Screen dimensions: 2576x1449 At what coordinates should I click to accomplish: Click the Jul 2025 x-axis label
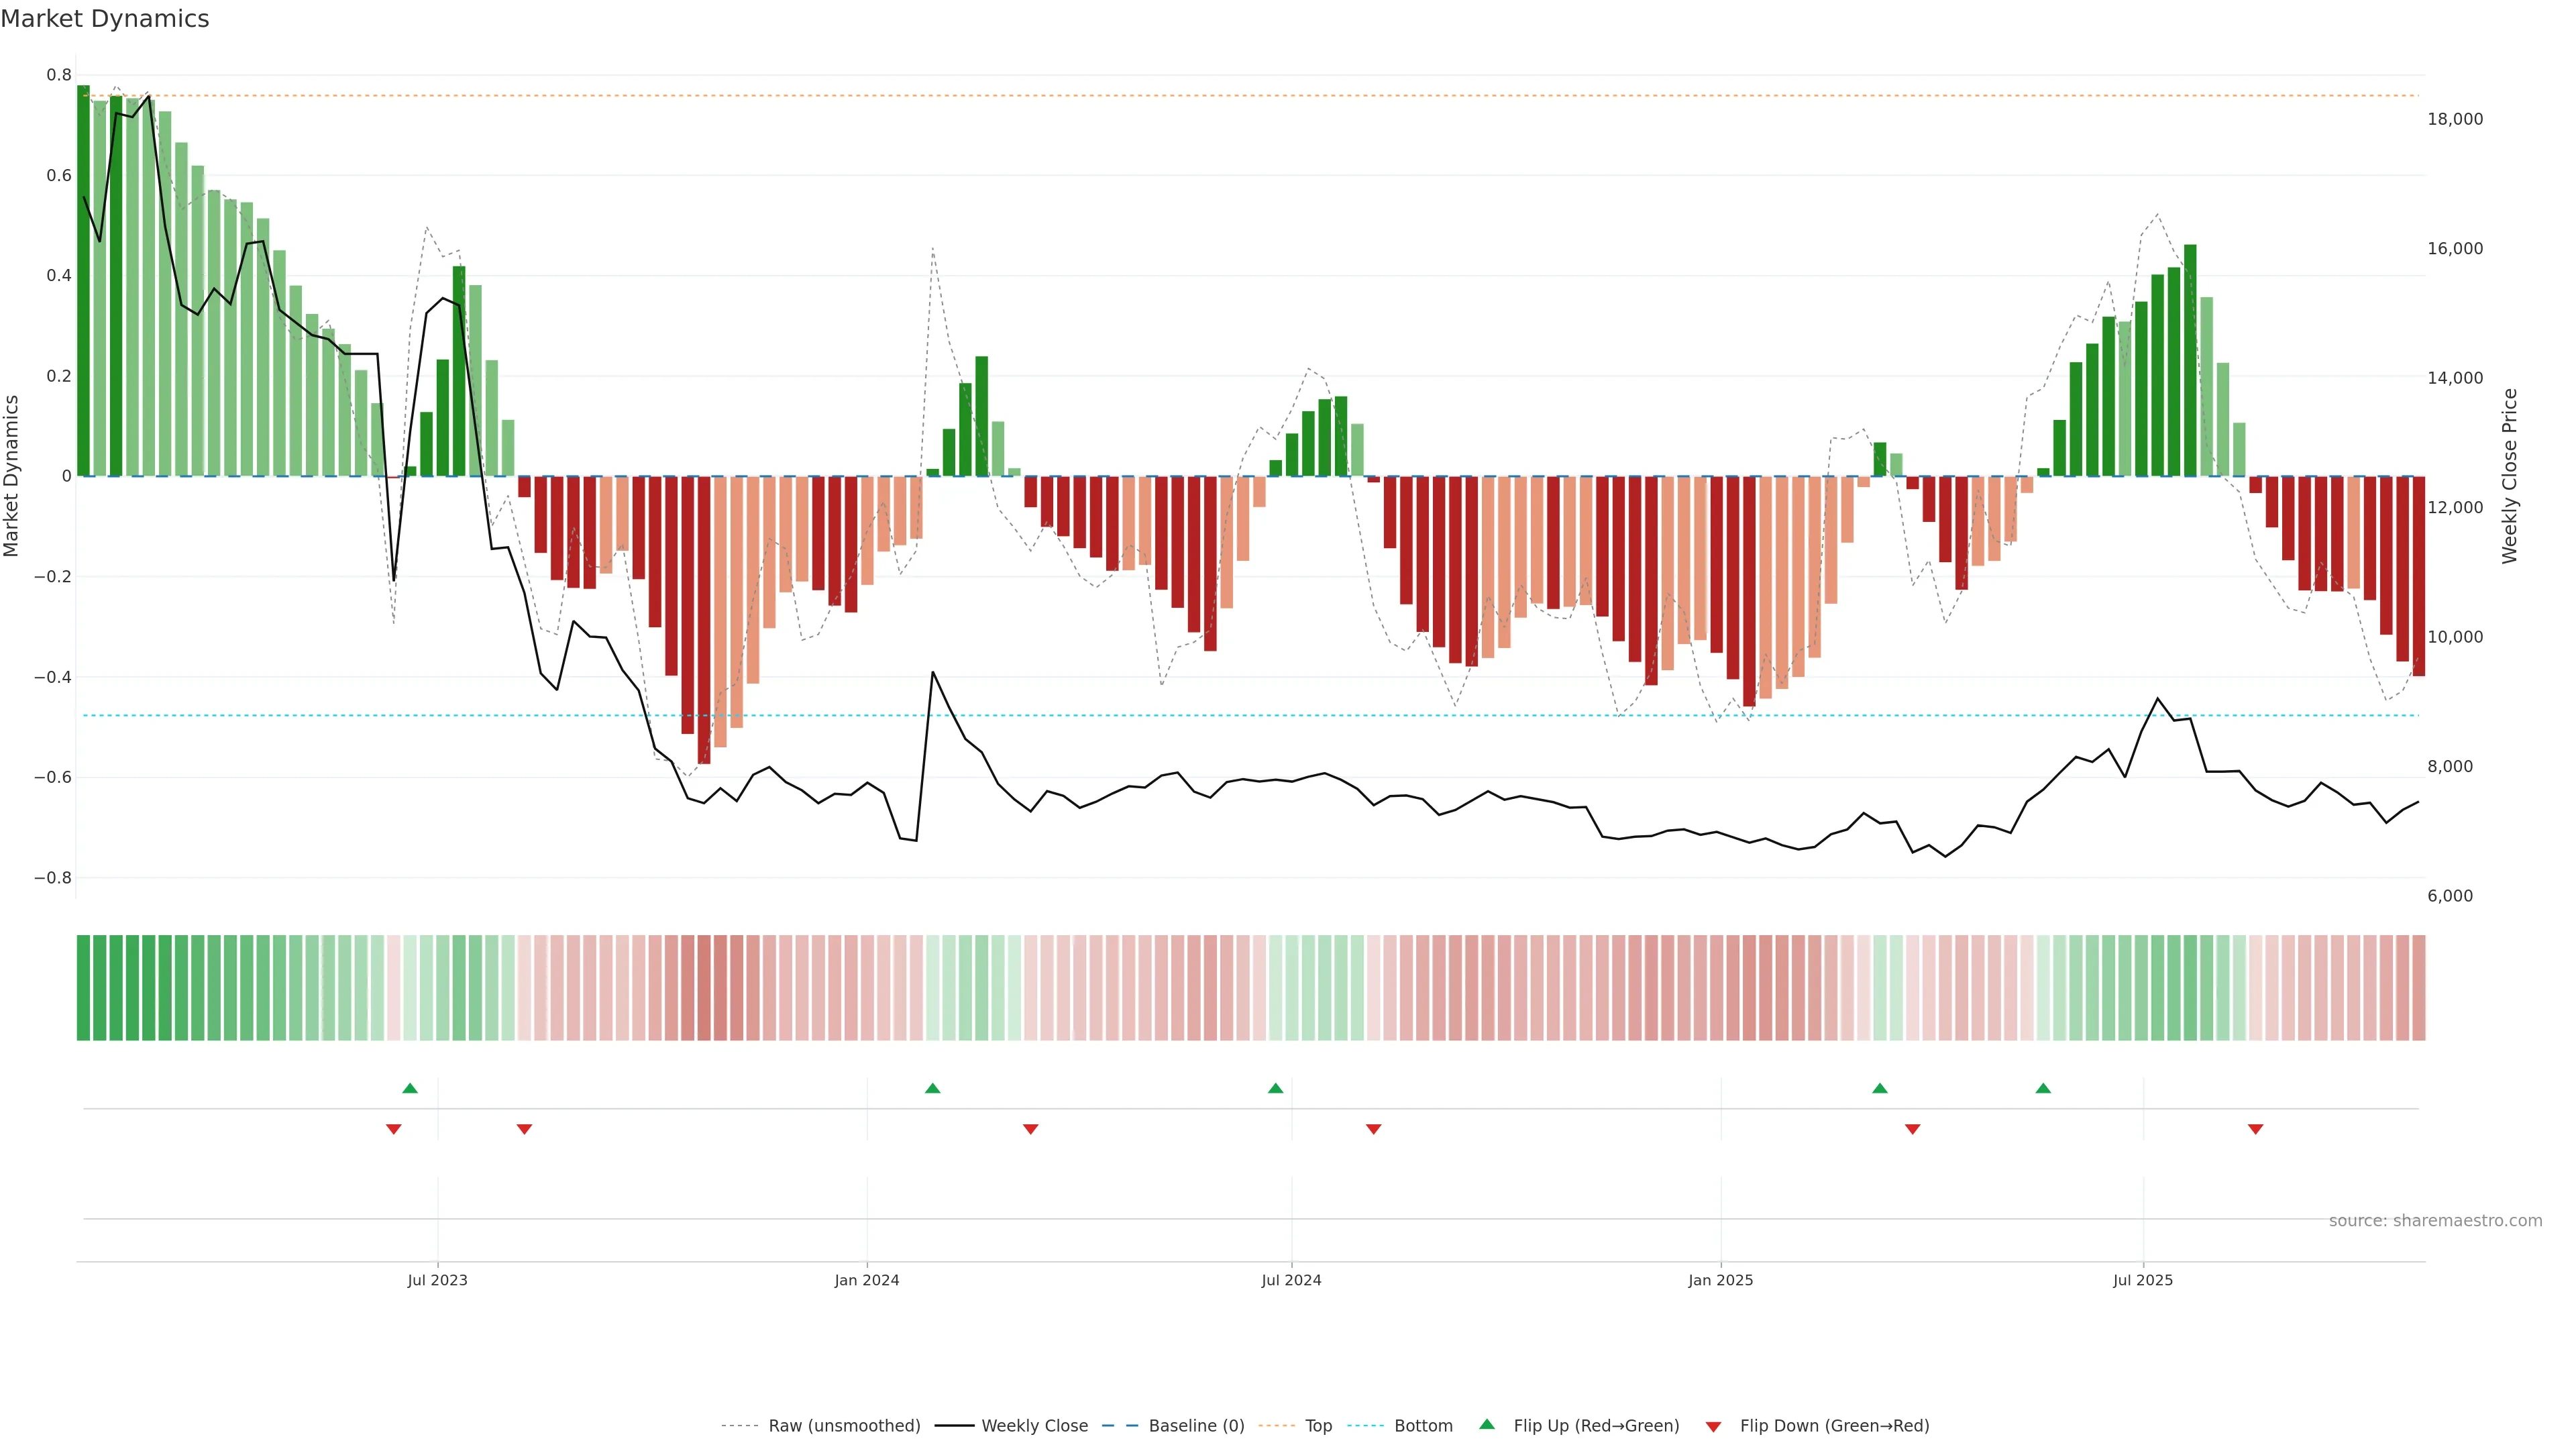pos(2142,1280)
